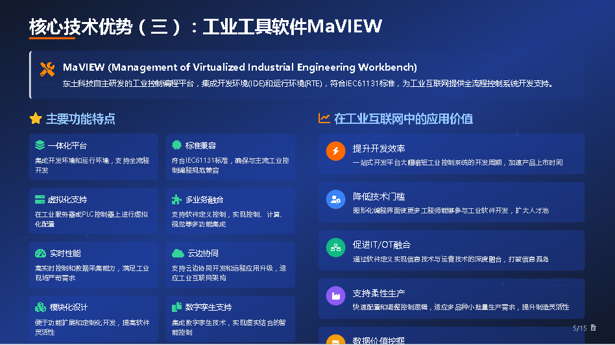Click the copy icon for 数字孪生支持
615x345 pixels.
(x=176, y=307)
